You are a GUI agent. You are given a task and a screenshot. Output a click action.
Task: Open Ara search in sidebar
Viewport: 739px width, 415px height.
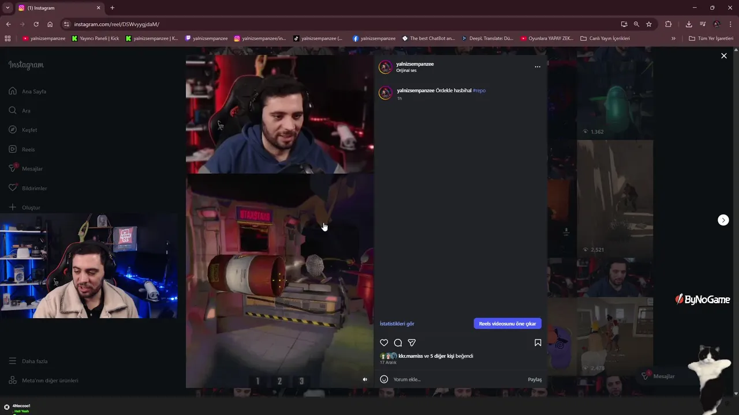coord(20,111)
